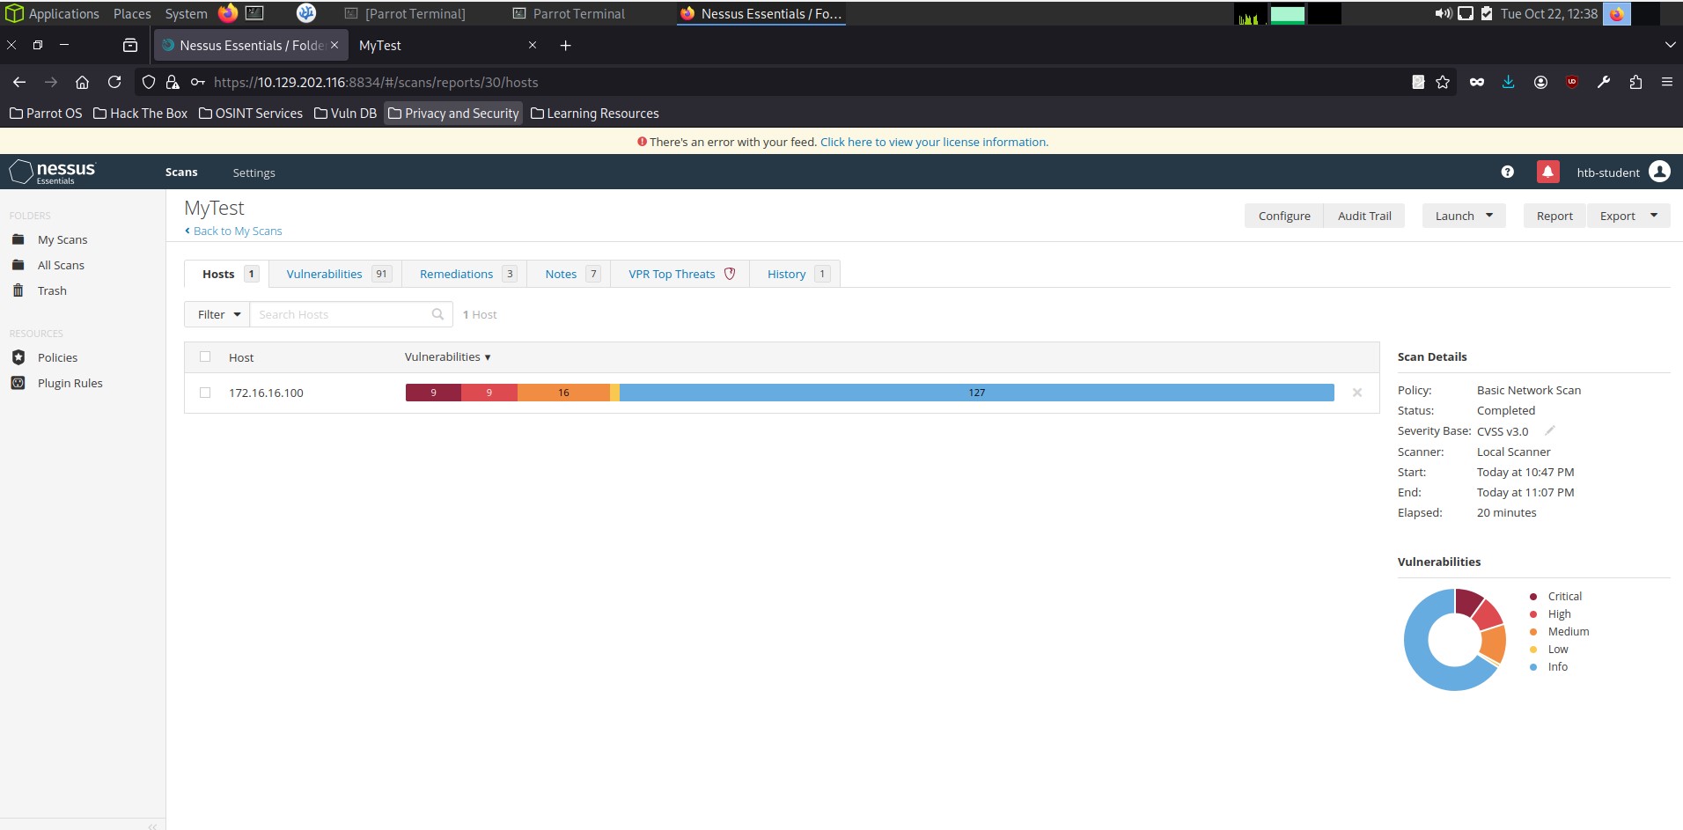Click the Firefox launcher in top panel
Viewport: 1683px width, 830px height.
coord(228,13)
